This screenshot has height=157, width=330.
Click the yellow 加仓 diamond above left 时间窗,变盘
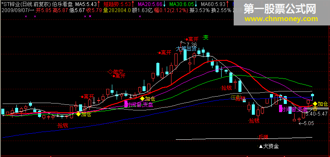click(143, 99)
